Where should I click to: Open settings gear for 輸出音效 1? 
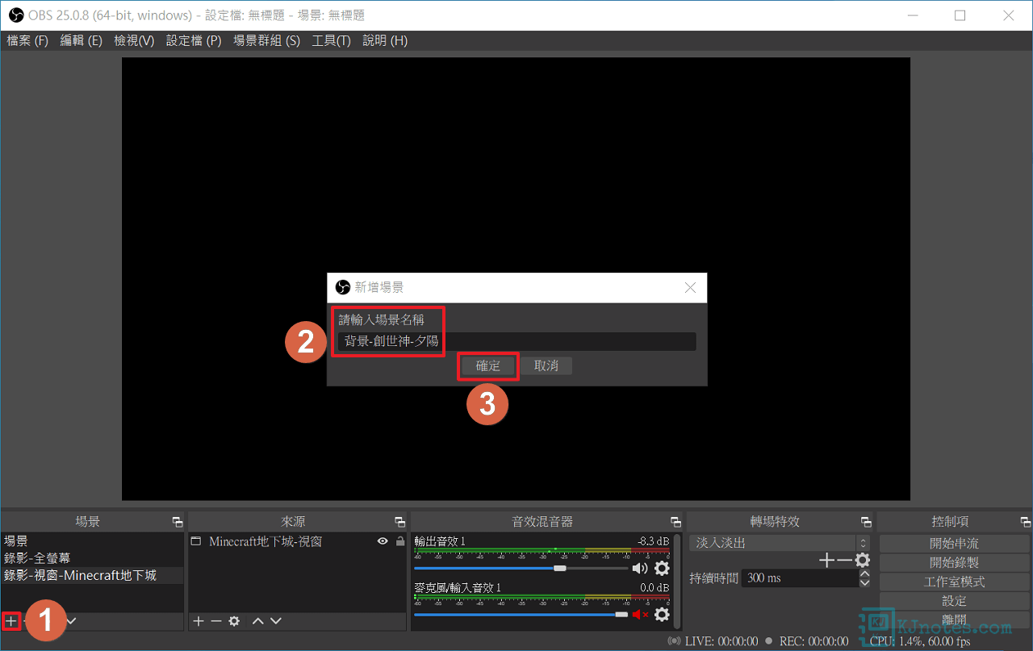(662, 568)
